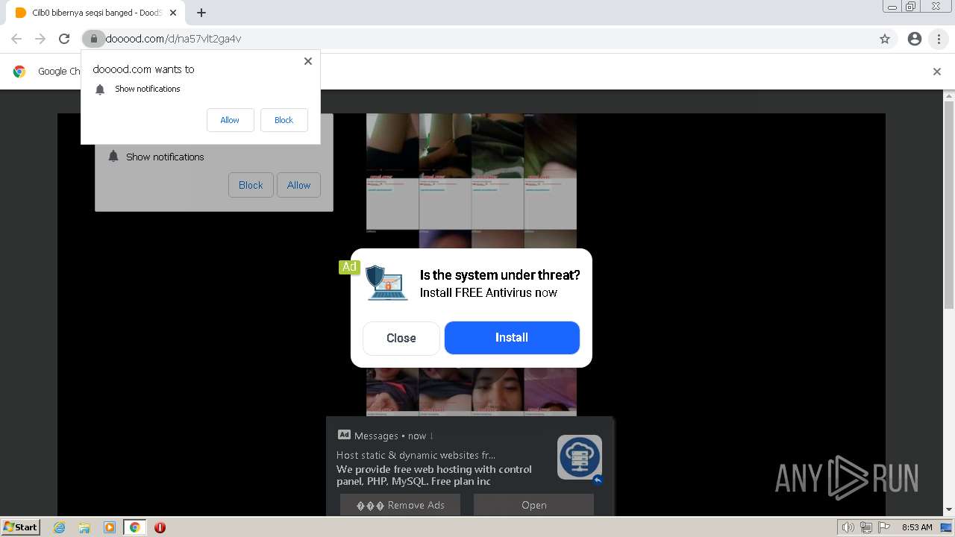
Task: Click the video thumbnail grid preview
Action: coord(472,265)
